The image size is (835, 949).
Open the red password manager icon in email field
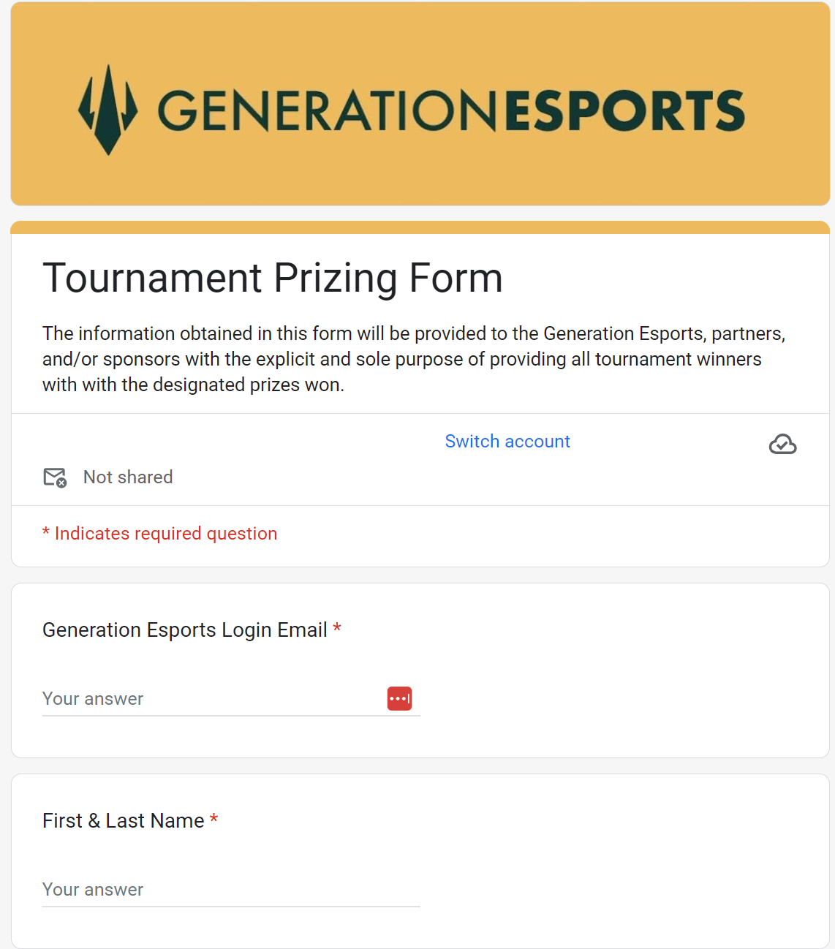pos(399,699)
